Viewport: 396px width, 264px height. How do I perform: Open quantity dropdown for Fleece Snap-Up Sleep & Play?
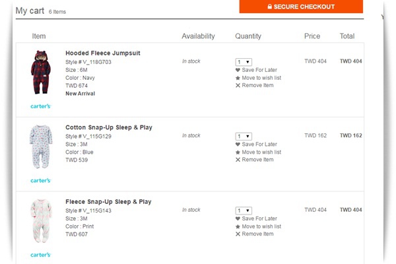[244, 211]
